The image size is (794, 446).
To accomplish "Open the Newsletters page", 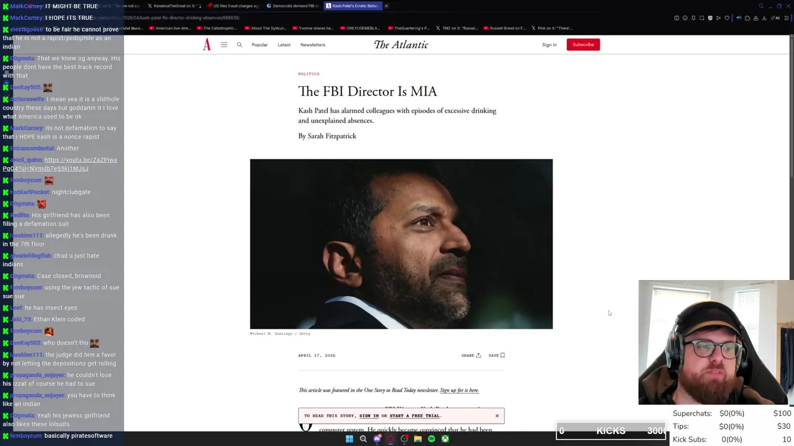I will [313, 45].
